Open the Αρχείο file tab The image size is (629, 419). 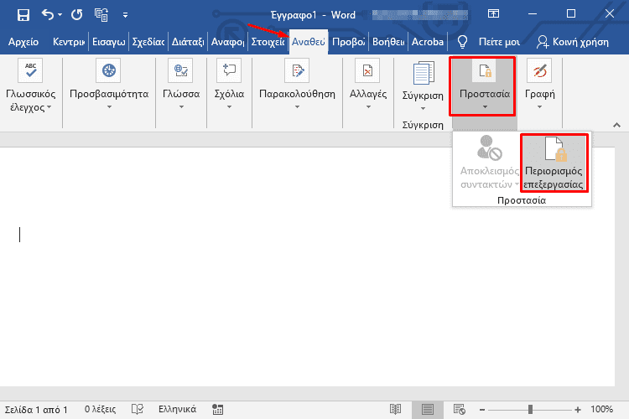tap(24, 42)
